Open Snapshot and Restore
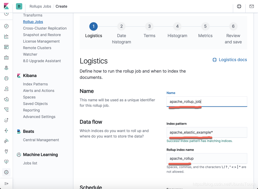The height and width of the screenshot is (189, 258). (42, 35)
